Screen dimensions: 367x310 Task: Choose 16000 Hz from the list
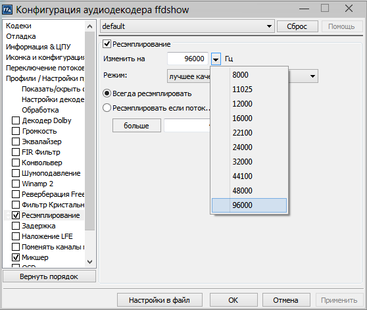[249, 118]
